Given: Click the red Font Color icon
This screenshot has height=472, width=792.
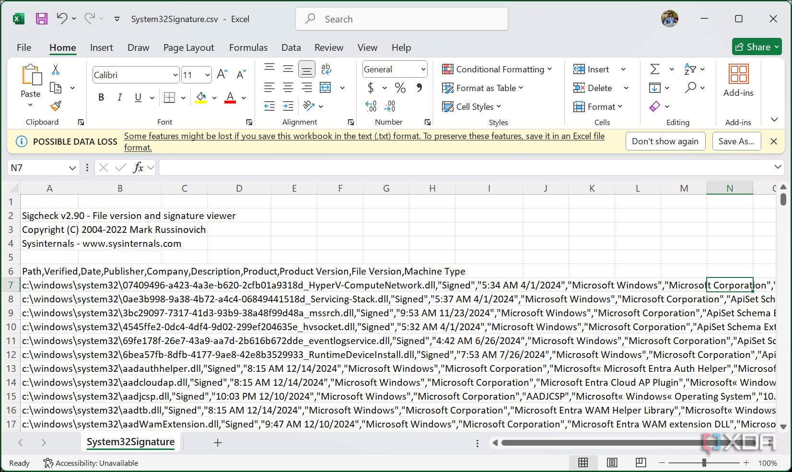Looking at the screenshot, I should (x=230, y=98).
